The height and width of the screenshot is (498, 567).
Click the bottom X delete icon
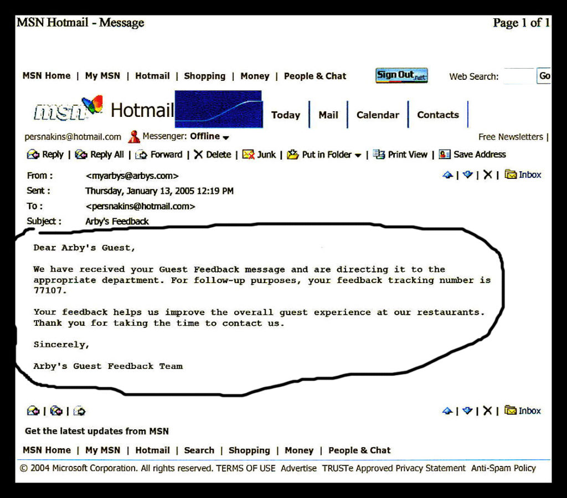click(x=487, y=410)
